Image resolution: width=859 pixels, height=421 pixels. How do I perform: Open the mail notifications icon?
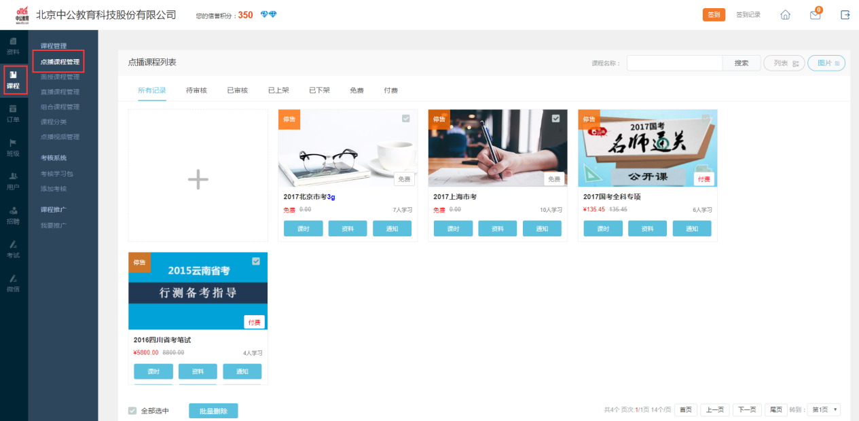(x=815, y=15)
